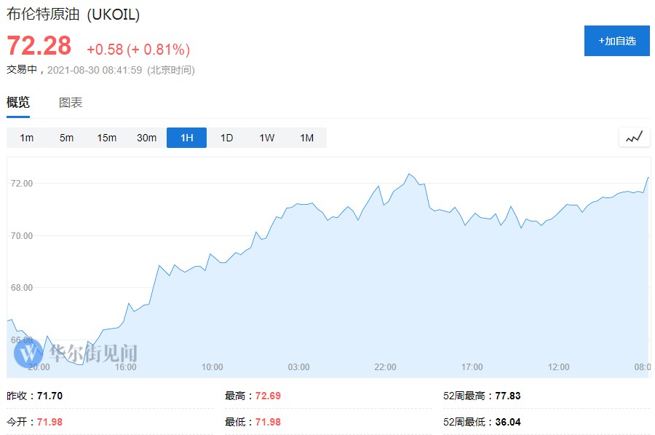Click the 布伦特原油 (UKOIL) title
The width and height of the screenshot is (655, 435).
(73, 15)
